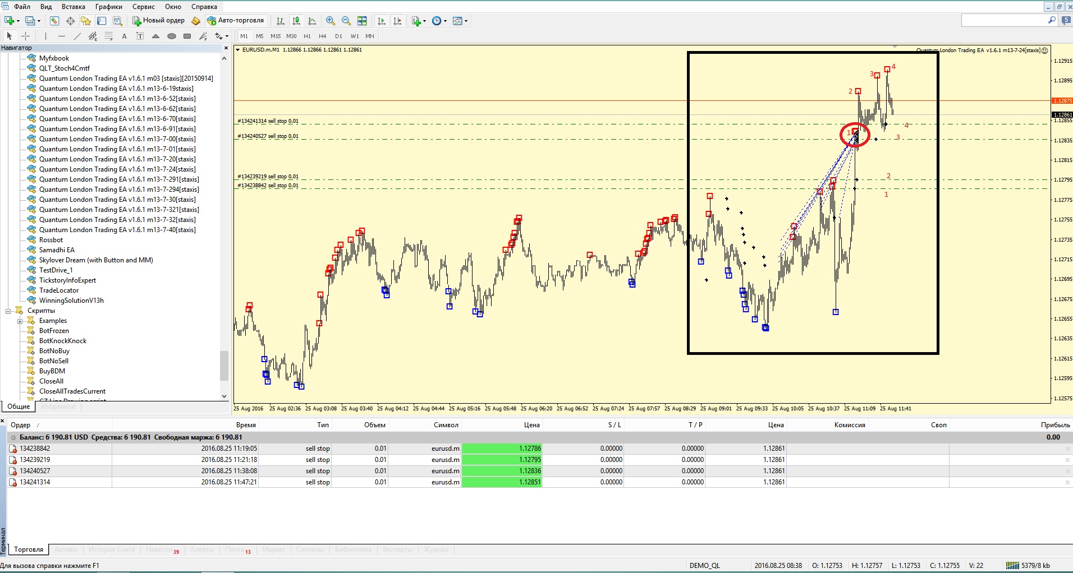Open the periodicity clock dropdown arrow
This screenshot has height=573, width=1073.
tap(446, 21)
